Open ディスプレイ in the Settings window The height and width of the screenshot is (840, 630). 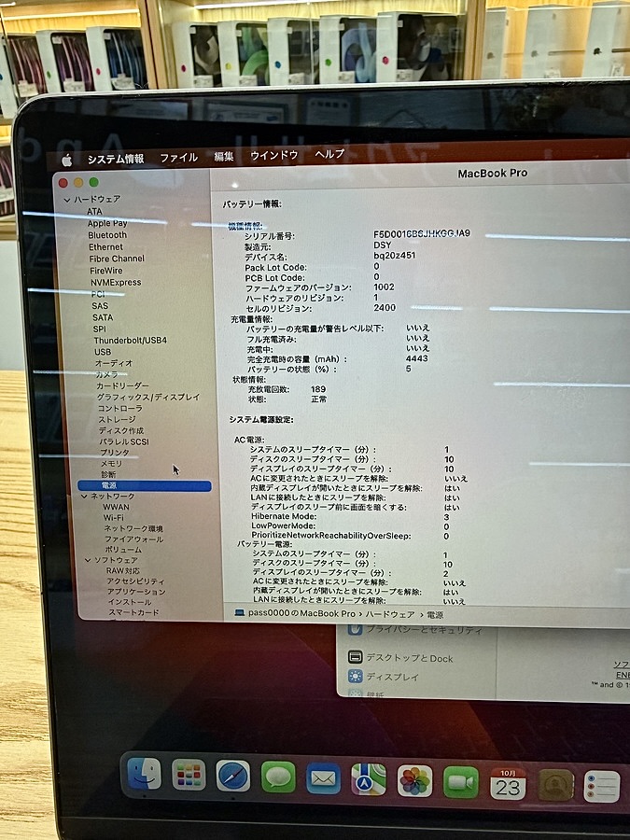pyautogui.click(x=384, y=678)
